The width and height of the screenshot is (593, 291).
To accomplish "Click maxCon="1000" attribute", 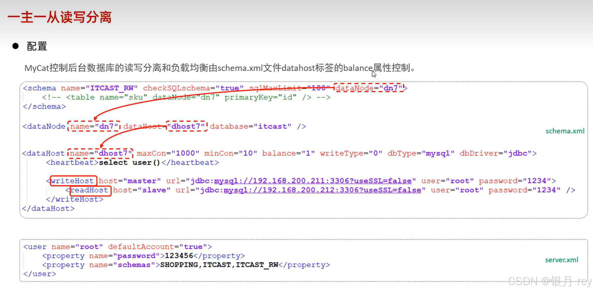I will (x=168, y=153).
